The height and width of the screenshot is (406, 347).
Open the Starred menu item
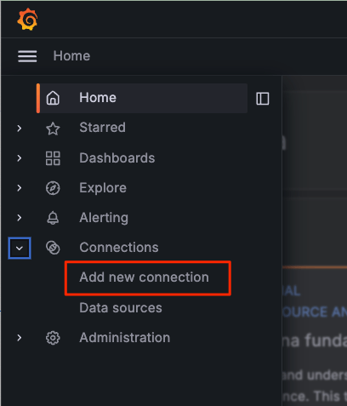tap(102, 128)
